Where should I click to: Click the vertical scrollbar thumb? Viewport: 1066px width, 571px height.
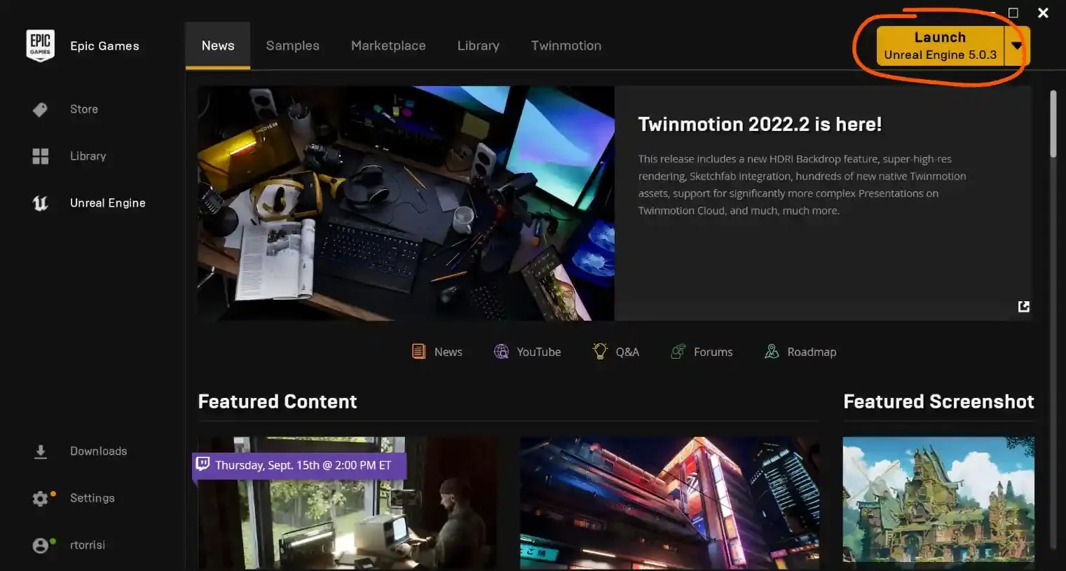1053,124
